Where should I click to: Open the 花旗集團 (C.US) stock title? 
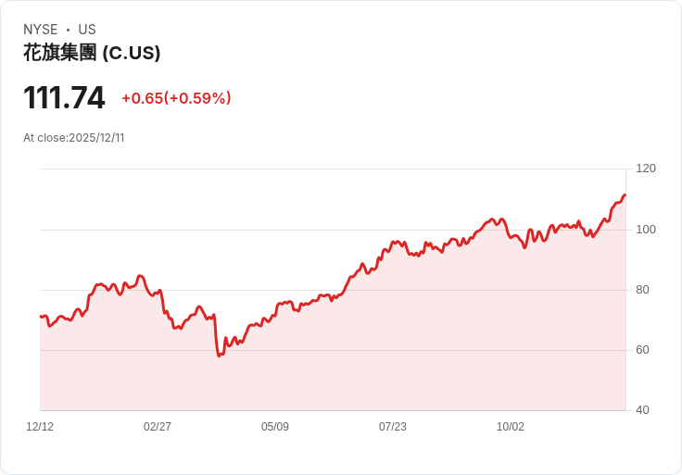pos(92,53)
